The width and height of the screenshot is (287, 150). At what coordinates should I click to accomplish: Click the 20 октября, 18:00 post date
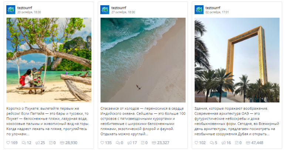click(x=29, y=12)
